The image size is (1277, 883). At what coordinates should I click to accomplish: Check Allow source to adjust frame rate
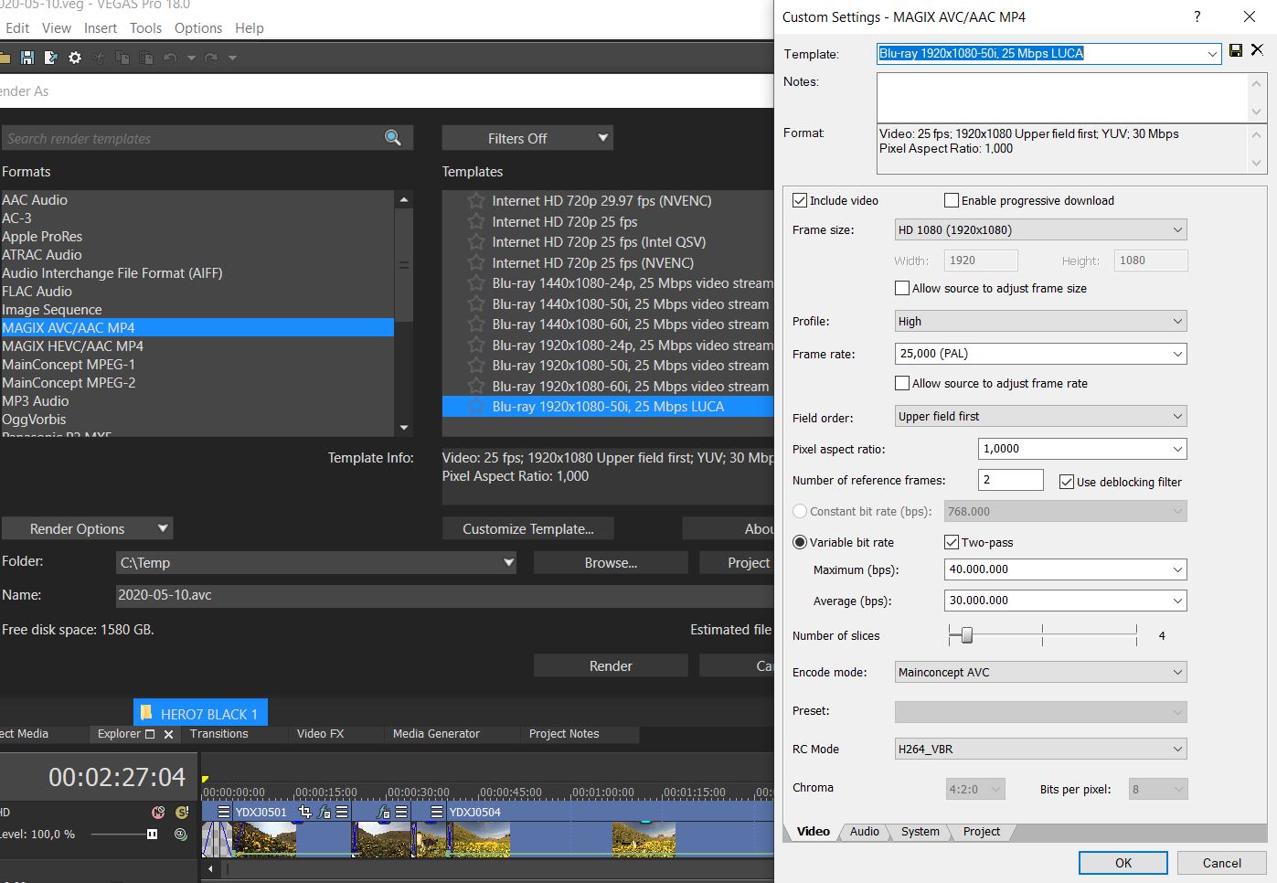(x=902, y=383)
